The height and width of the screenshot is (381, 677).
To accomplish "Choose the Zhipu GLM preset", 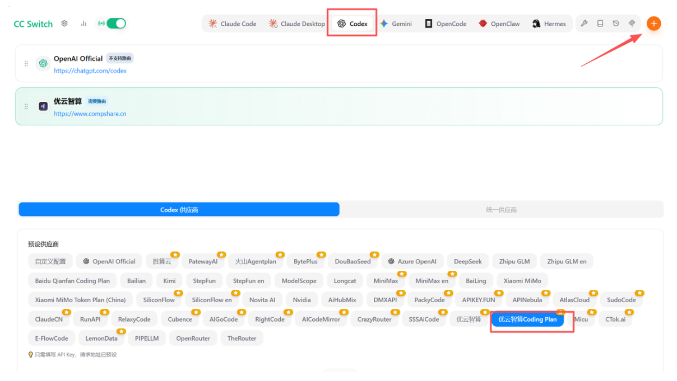I will pos(514,261).
